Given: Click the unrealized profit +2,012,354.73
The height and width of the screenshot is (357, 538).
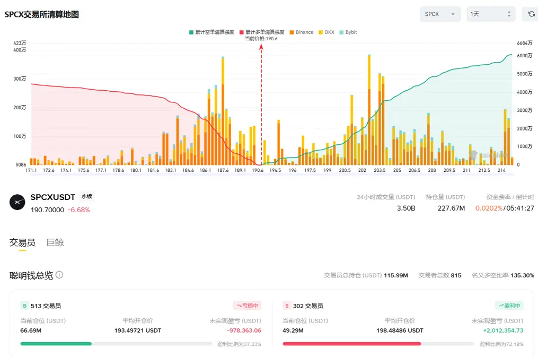Looking at the screenshot, I should pyautogui.click(x=503, y=330).
